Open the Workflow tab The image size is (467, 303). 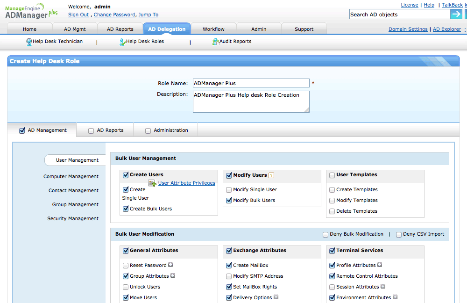tap(213, 29)
